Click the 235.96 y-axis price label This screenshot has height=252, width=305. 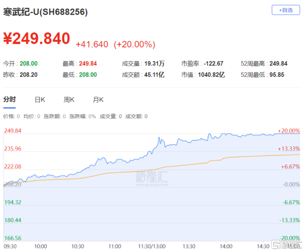point(13,149)
